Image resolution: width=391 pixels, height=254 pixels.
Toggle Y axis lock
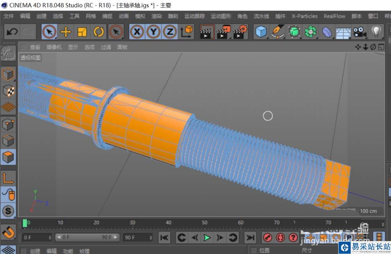point(153,32)
